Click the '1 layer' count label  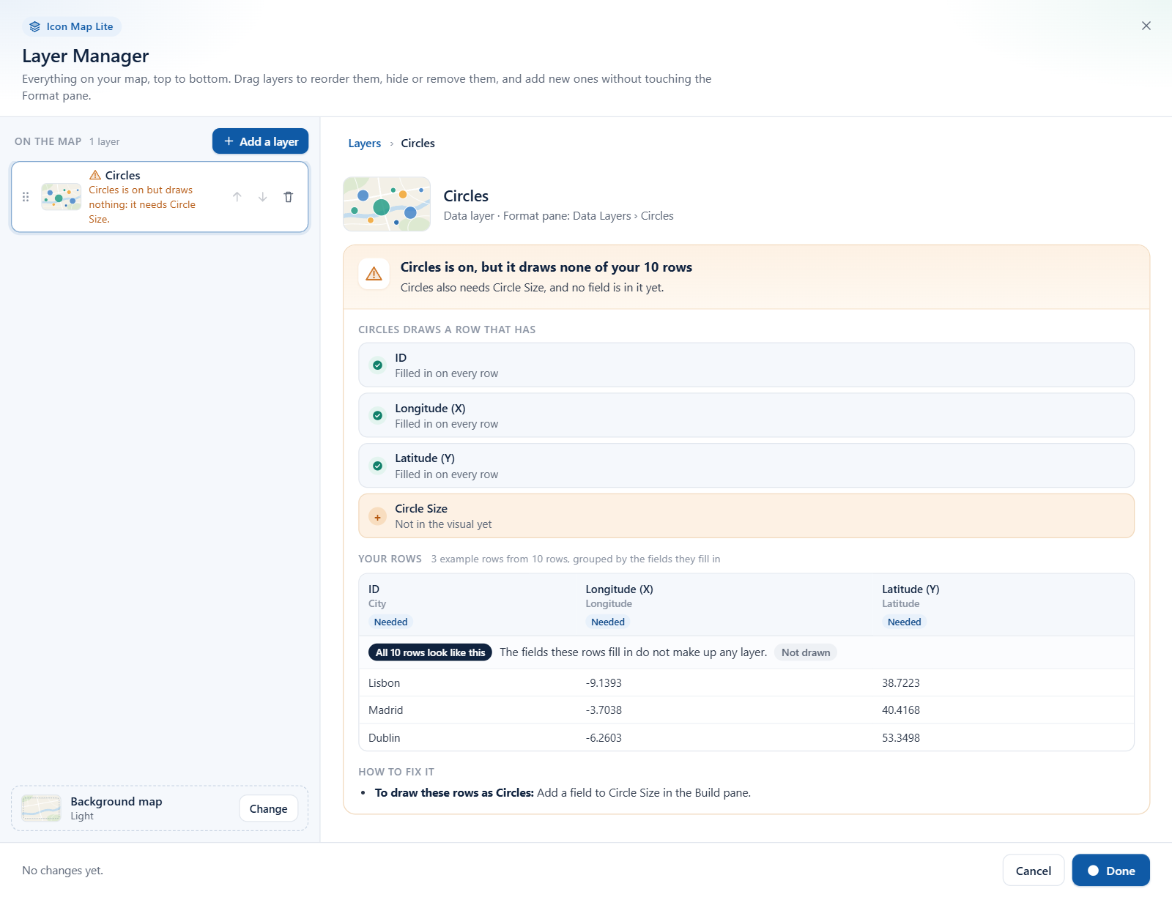point(105,142)
